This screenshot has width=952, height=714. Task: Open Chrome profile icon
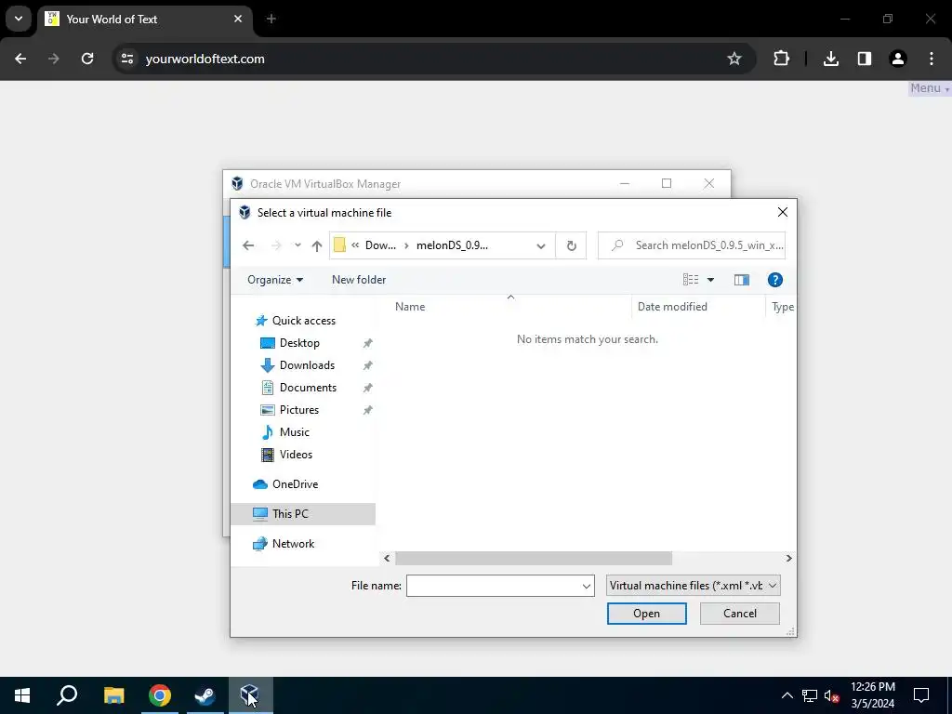(x=897, y=59)
